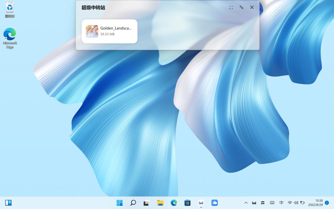Open Windows Search from the taskbar

[x=133, y=203]
